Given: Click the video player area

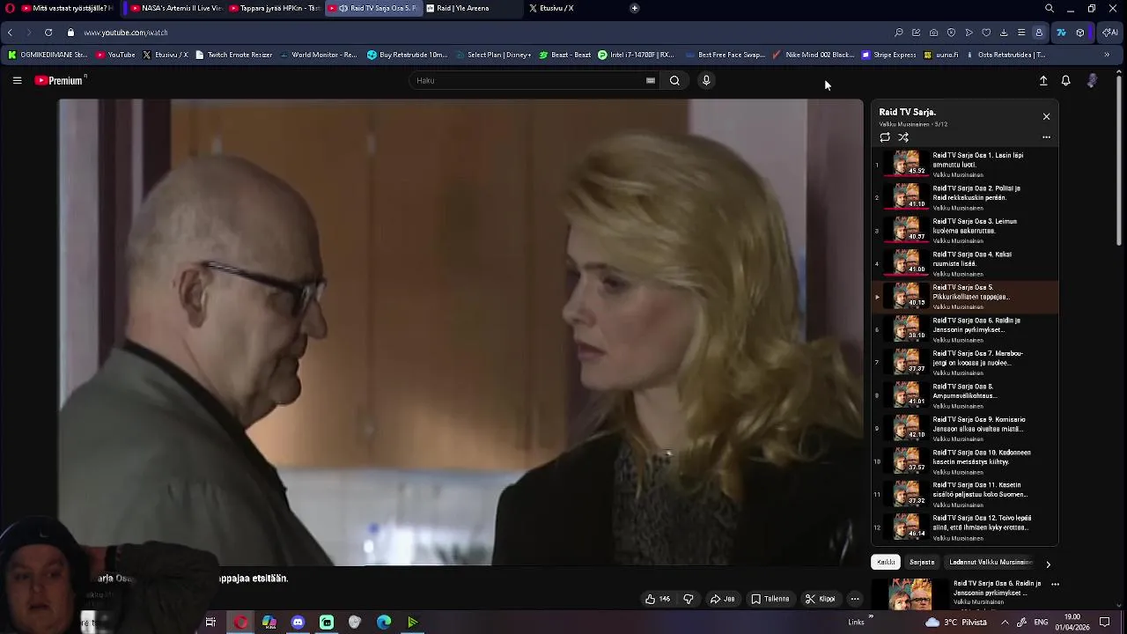Looking at the screenshot, I should tap(460, 332).
